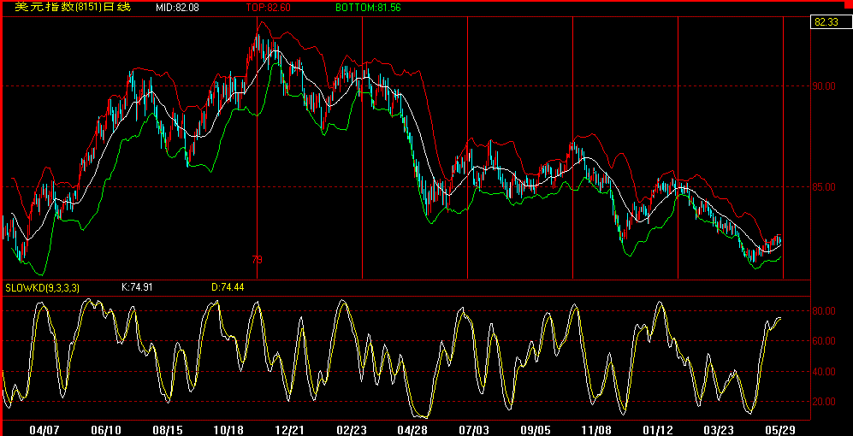Select the 06/10 date label
853x436 pixels.
click(x=106, y=429)
